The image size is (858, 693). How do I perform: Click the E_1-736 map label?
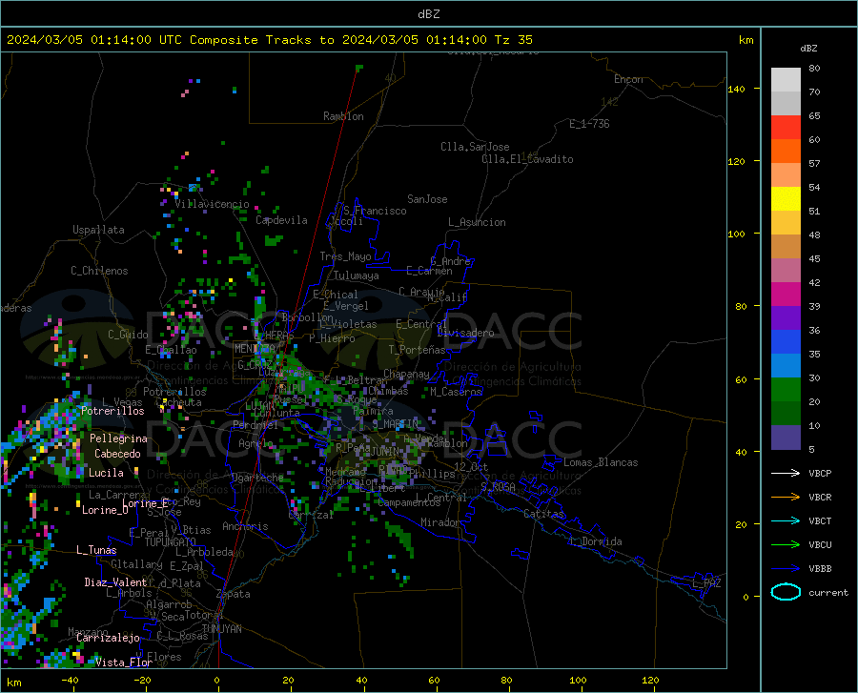[589, 124]
